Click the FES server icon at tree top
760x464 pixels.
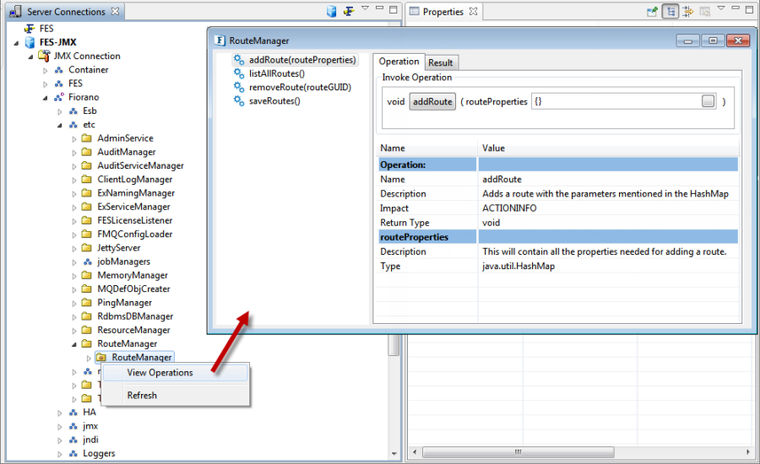click(30, 29)
